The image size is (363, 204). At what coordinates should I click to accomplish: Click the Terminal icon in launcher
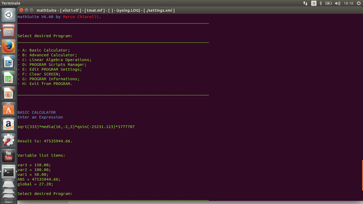pos(9,172)
